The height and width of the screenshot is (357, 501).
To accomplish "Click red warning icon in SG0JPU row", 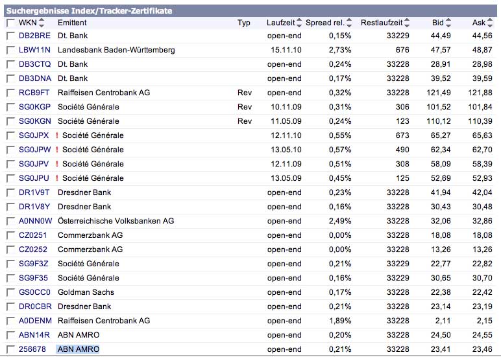I will click(57, 178).
